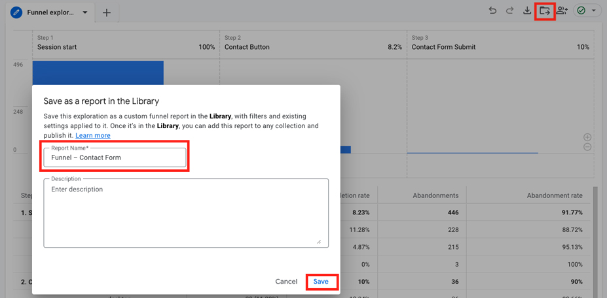Screen dimensions: 607x298
Task: Zoom in on the funnel chart
Action: tap(587, 137)
